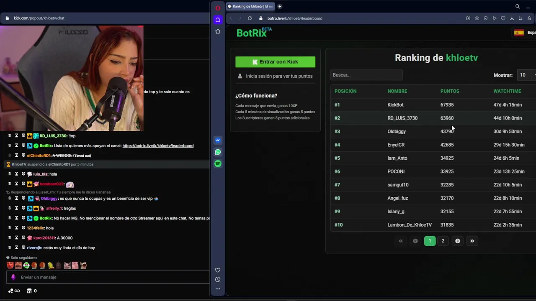The height and width of the screenshot is (301, 536).
Task: Click the NOMBRE column header
Action: click(397, 91)
